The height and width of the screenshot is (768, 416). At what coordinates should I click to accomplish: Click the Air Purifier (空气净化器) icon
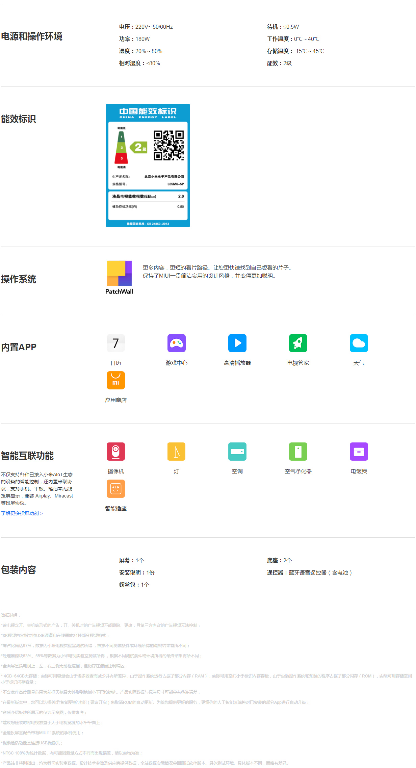[298, 452]
